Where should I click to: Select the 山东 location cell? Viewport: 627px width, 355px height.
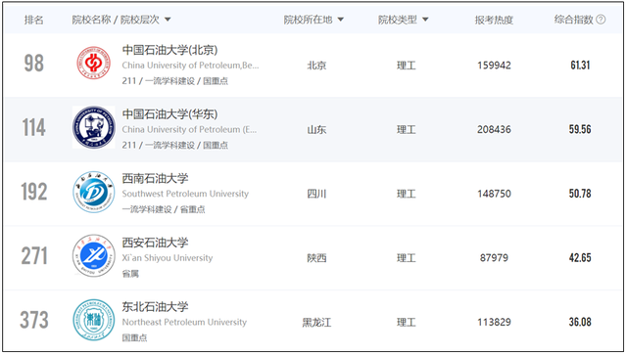[316, 129]
